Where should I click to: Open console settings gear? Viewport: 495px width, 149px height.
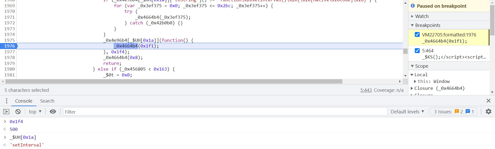tap(489, 112)
